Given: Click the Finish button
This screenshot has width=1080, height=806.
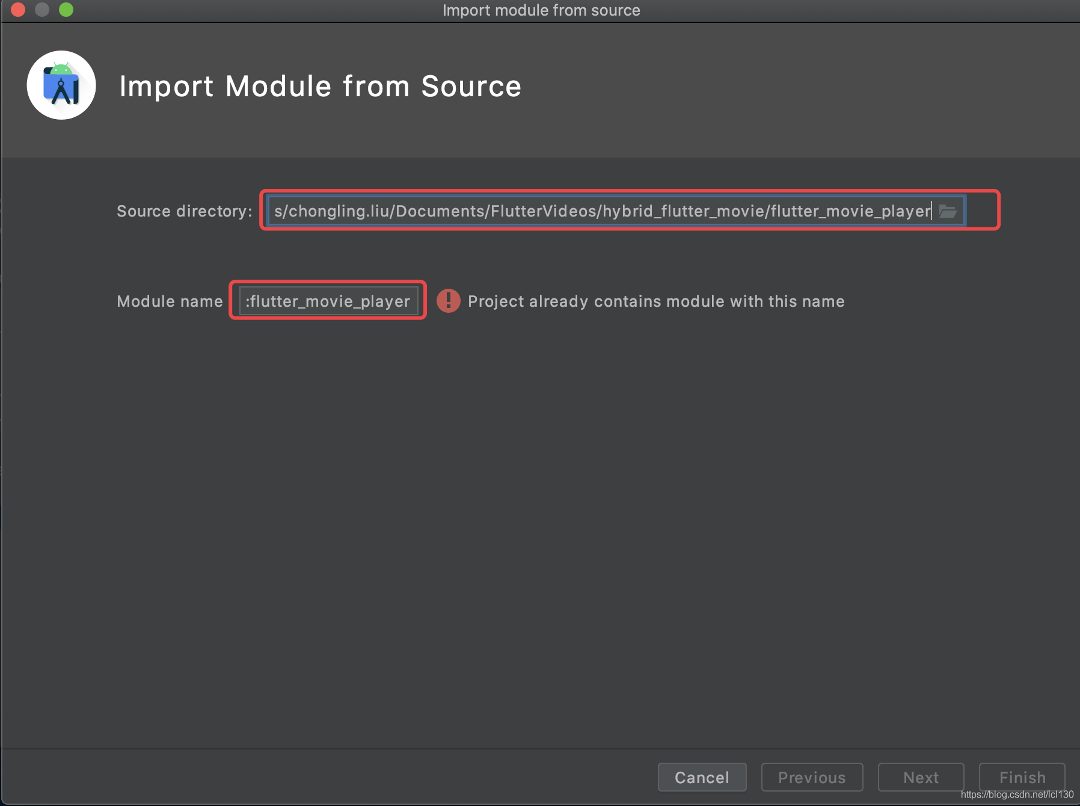Looking at the screenshot, I should click(1022, 777).
